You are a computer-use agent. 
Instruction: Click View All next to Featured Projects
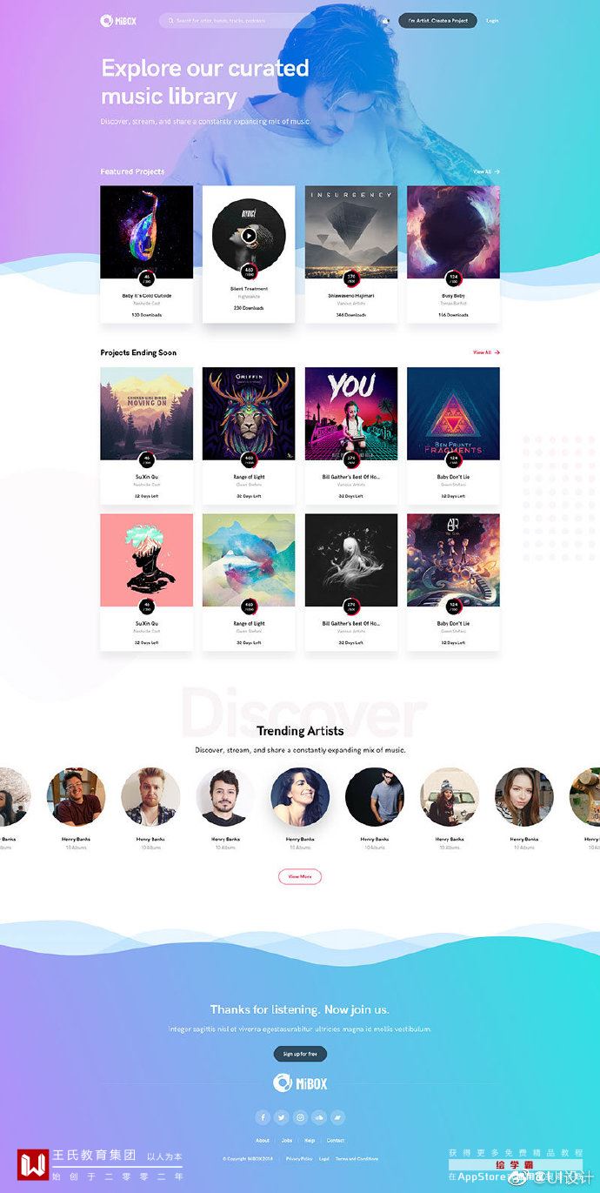pyautogui.click(x=486, y=171)
